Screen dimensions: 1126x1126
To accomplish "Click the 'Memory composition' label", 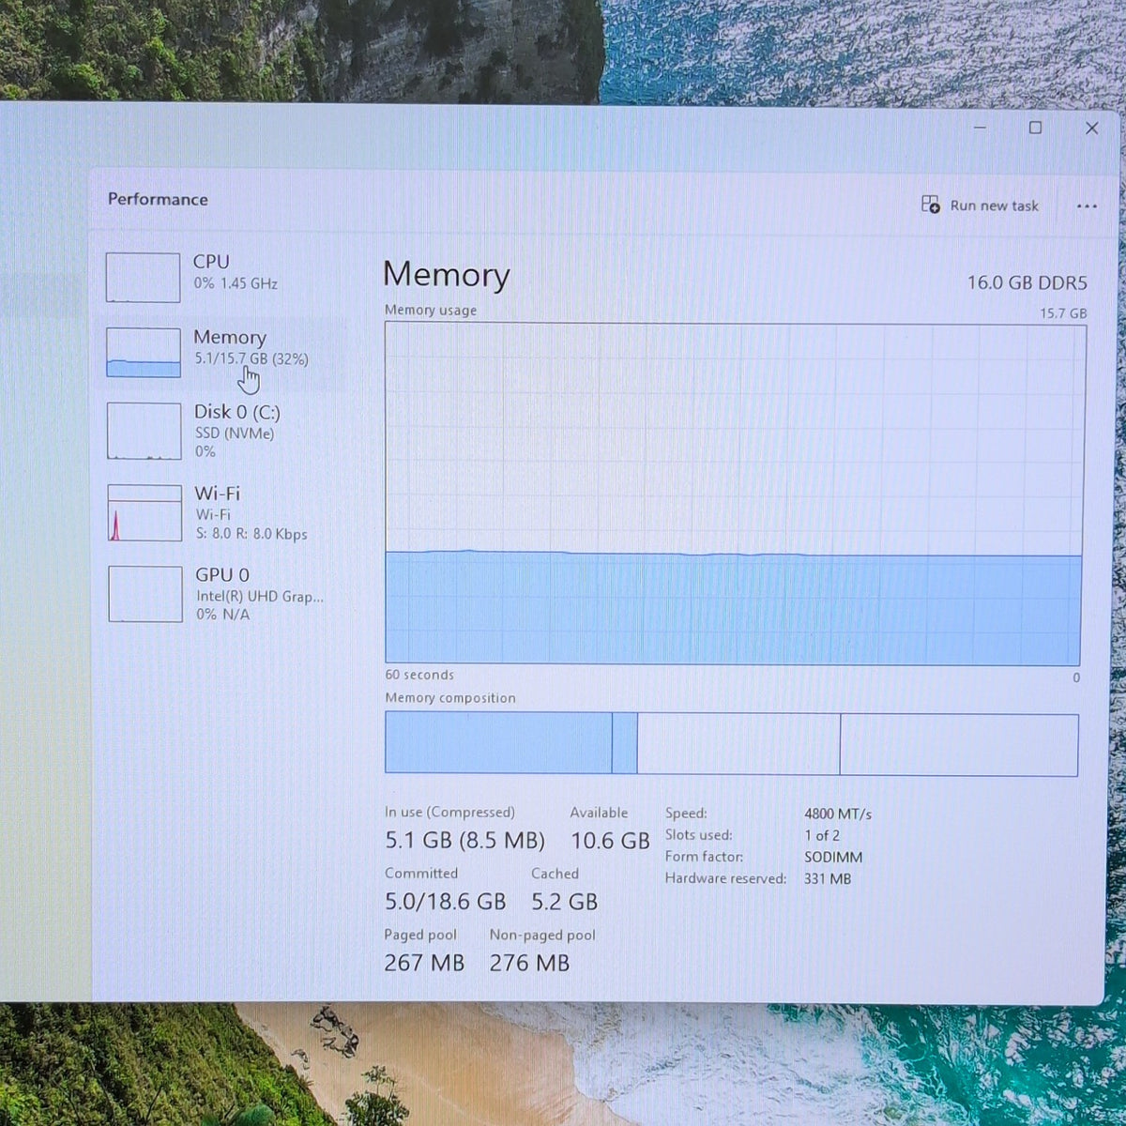I will tap(450, 698).
